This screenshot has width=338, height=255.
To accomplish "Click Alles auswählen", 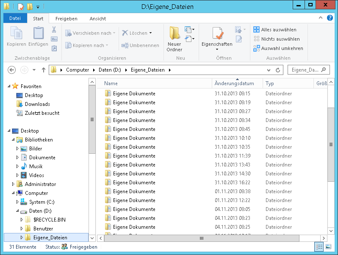I will [278, 30].
